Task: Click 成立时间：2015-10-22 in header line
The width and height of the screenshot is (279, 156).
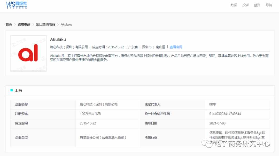Action: (108, 47)
